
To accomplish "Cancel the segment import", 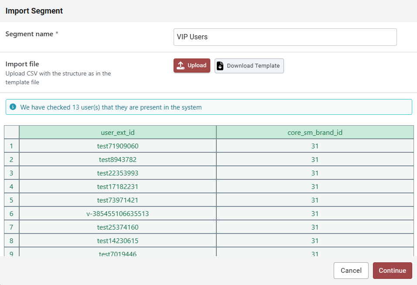I will pos(351,271).
